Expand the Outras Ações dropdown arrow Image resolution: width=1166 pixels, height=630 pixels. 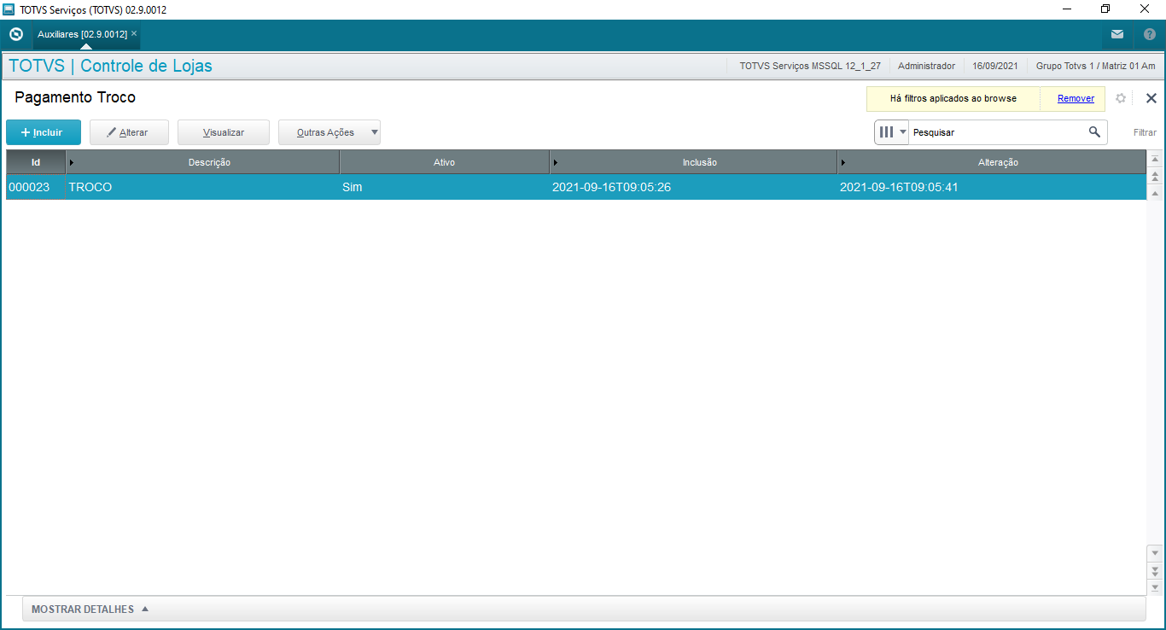pyautogui.click(x=374, y=132)
